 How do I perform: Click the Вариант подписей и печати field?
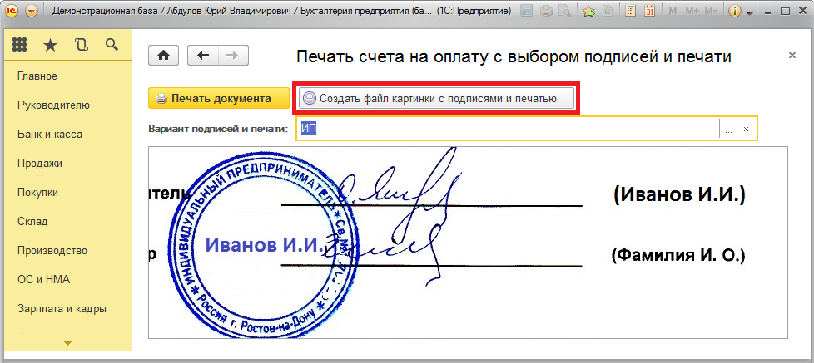508,129
